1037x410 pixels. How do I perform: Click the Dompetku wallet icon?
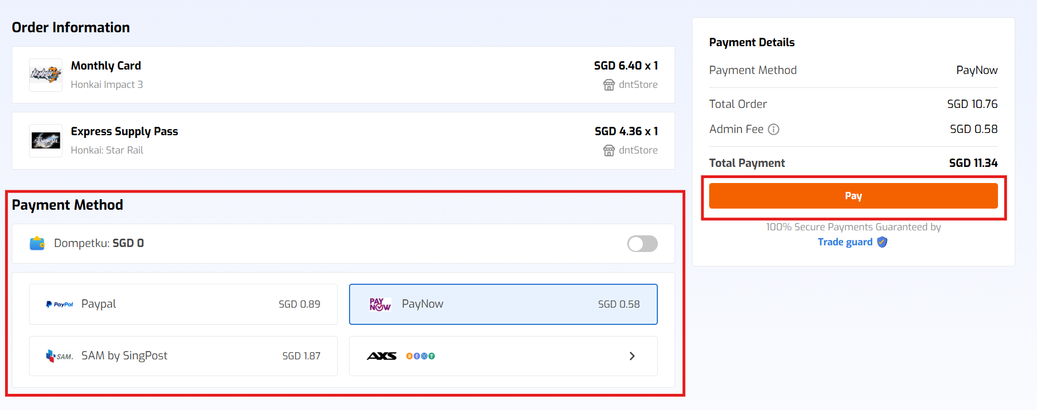(x=37, y=244)
